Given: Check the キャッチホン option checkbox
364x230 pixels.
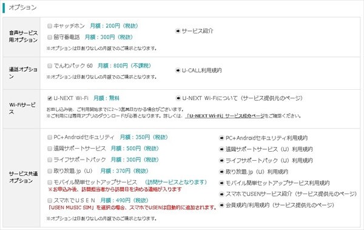Looking at the screenshot, I should click(x=50, y=25).
